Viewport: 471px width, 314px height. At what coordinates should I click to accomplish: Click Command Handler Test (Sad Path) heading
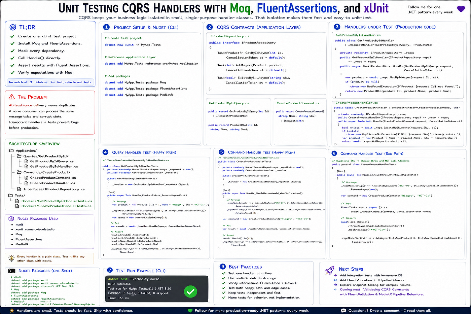point(372,153)
